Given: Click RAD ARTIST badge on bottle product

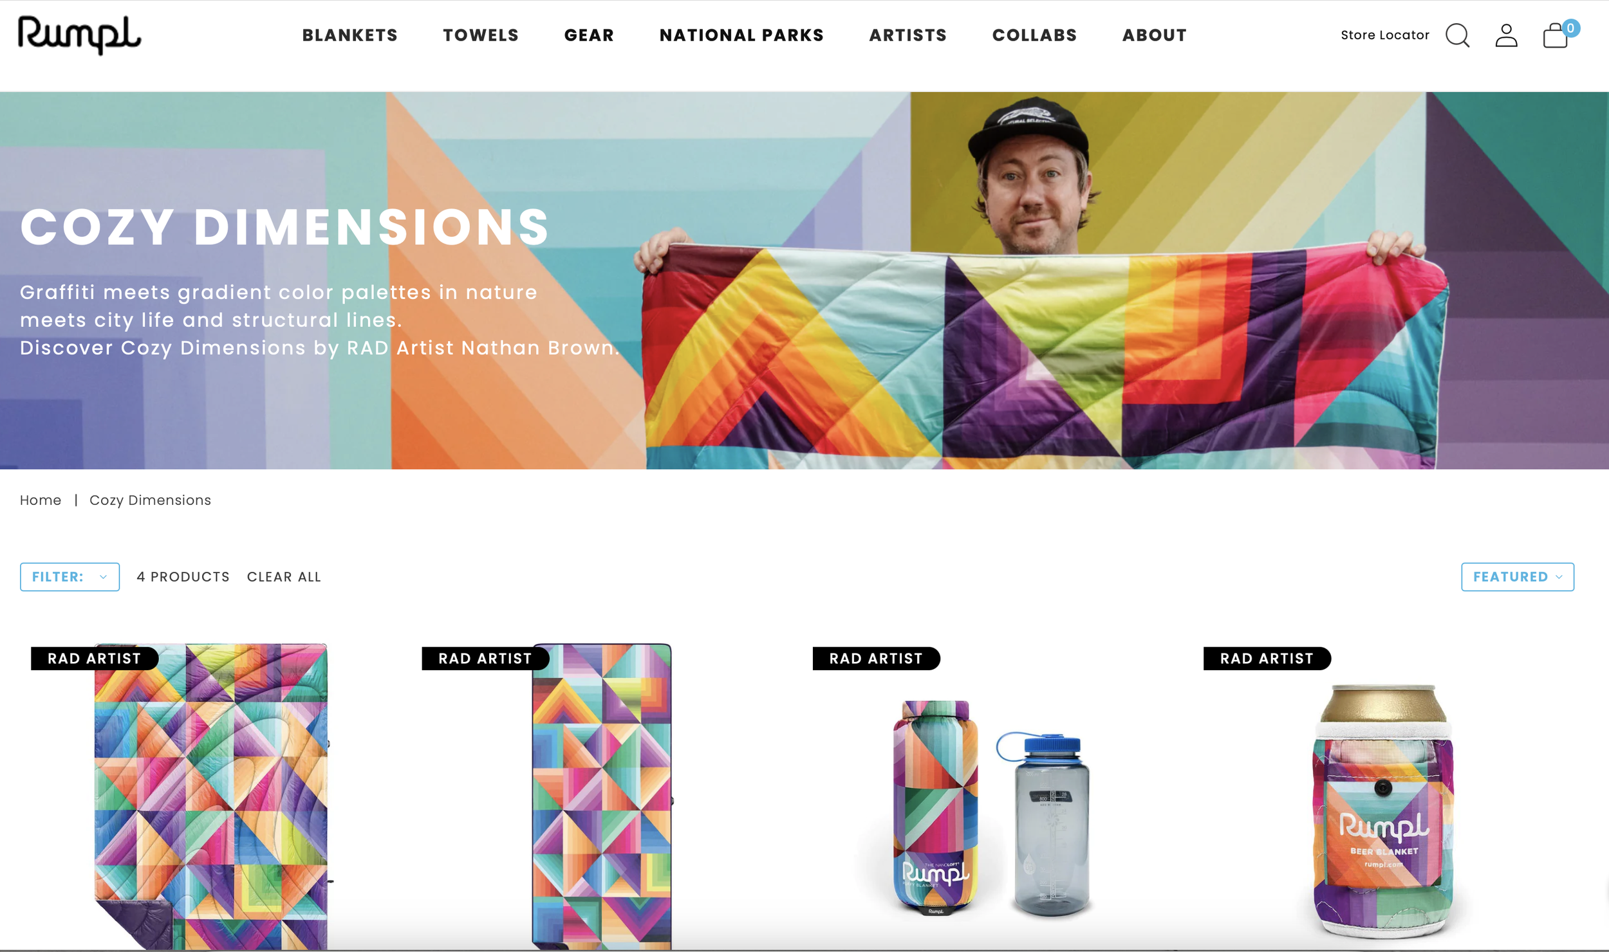Looking at the screenshot, I should pos(876,659).
